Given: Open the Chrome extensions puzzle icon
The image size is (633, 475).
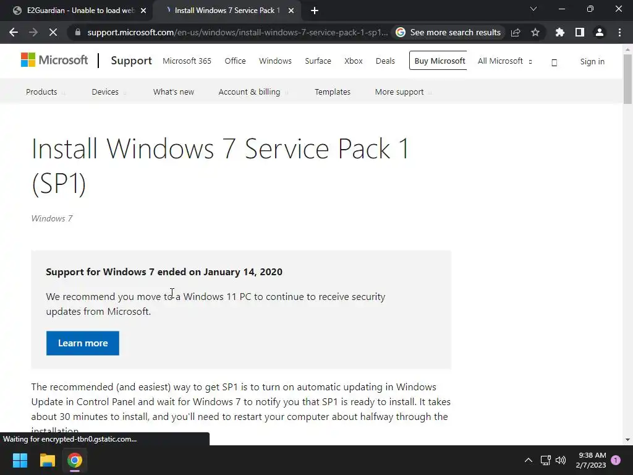Looking at the screenshot, I should click(x=560, y=32).
